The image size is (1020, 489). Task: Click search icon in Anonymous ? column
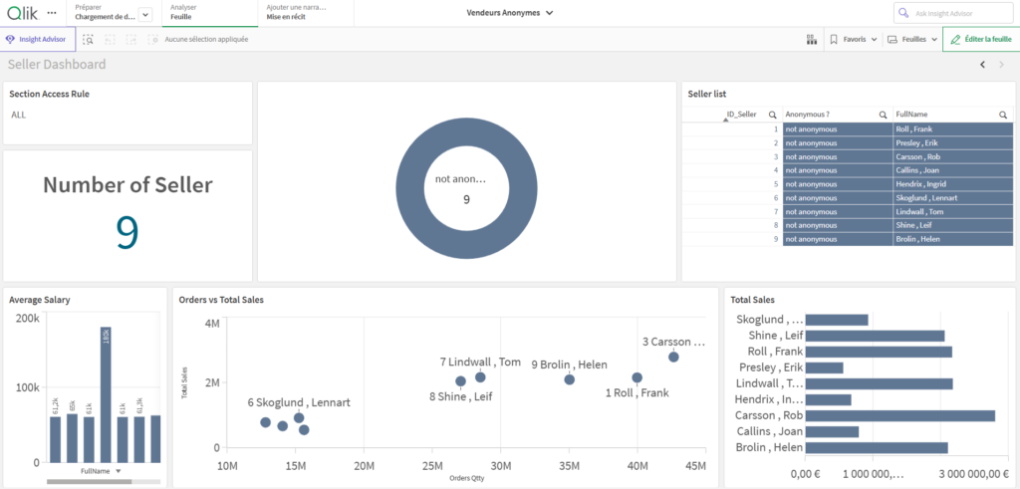coord(883,116)
